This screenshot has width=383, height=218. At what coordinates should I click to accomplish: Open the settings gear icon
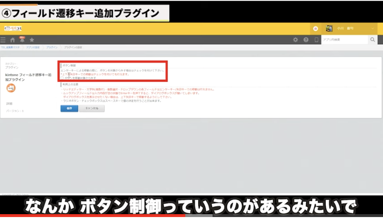[x=296, y=40]
